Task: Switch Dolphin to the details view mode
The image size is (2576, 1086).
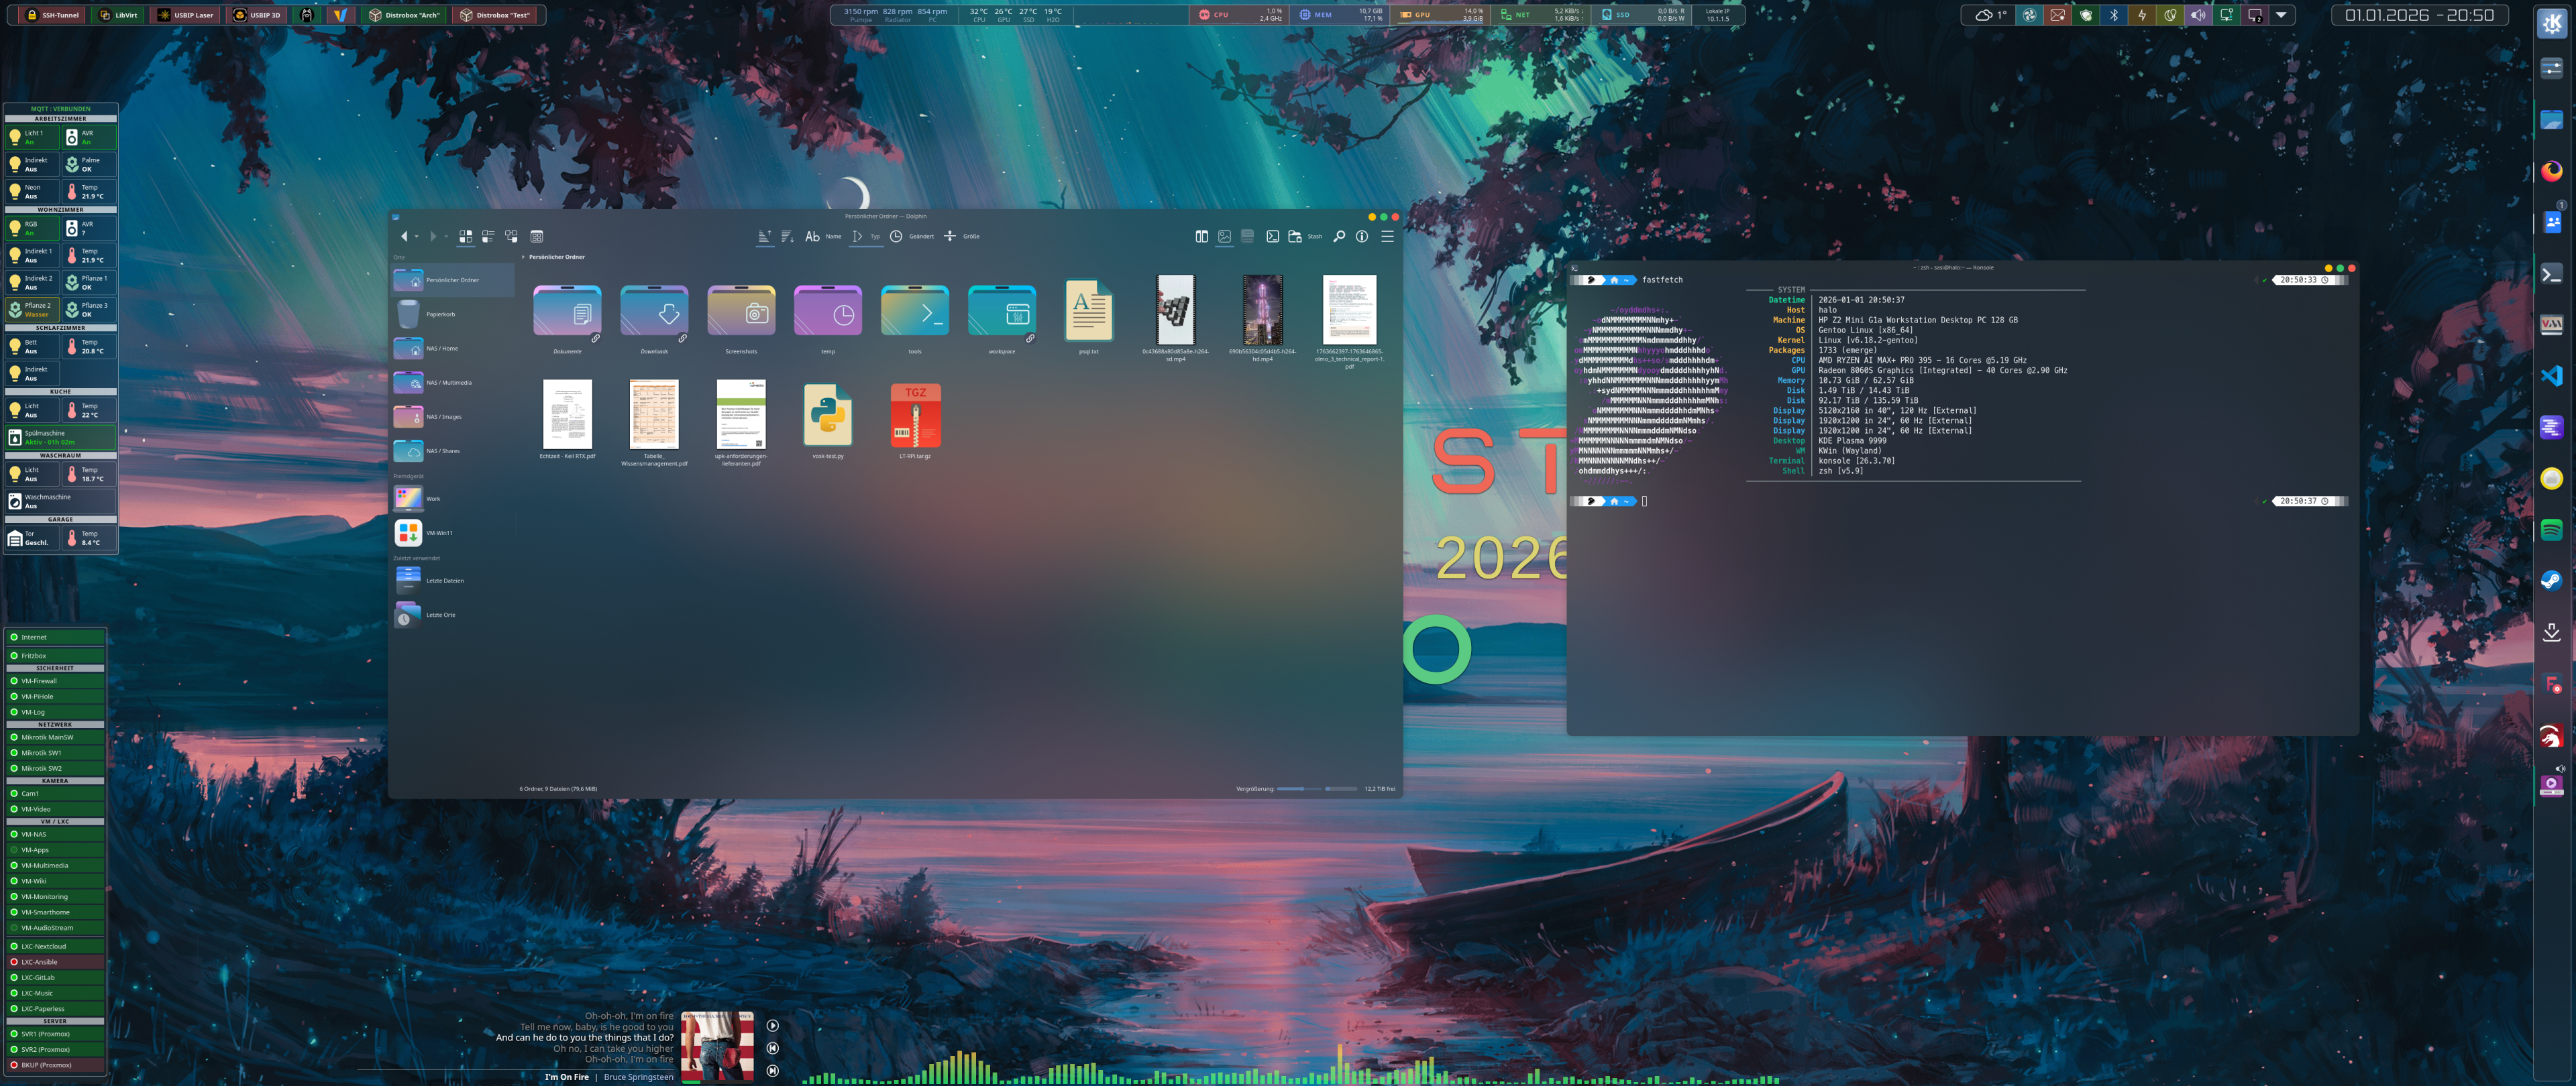Action: pyautogui.click(x=488, y=237)
